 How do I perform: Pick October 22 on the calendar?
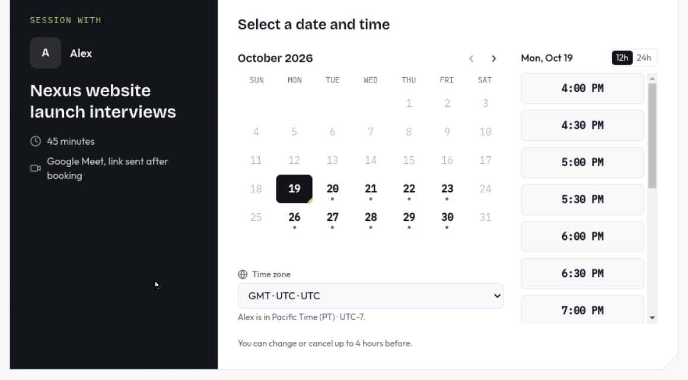pyautogui.click(x=409, y=189)
